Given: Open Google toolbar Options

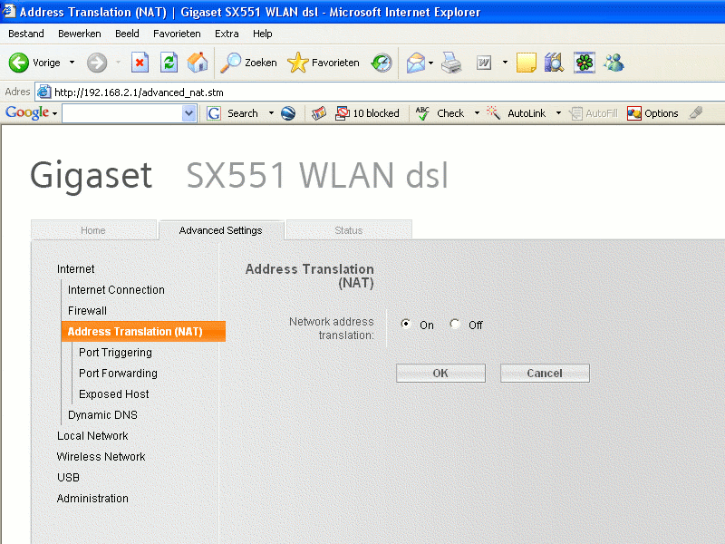Looking at the screenshot, I should (652, 113).
